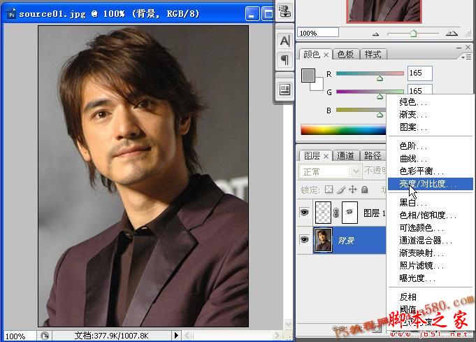Choose 纯色... from the menu
This screenshot has width=476, height=342.
[430, 102]
